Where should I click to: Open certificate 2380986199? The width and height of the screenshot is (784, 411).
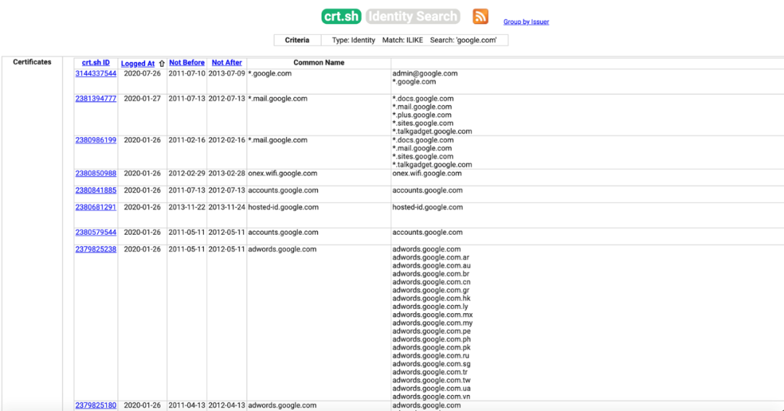(x=96, y=140)
